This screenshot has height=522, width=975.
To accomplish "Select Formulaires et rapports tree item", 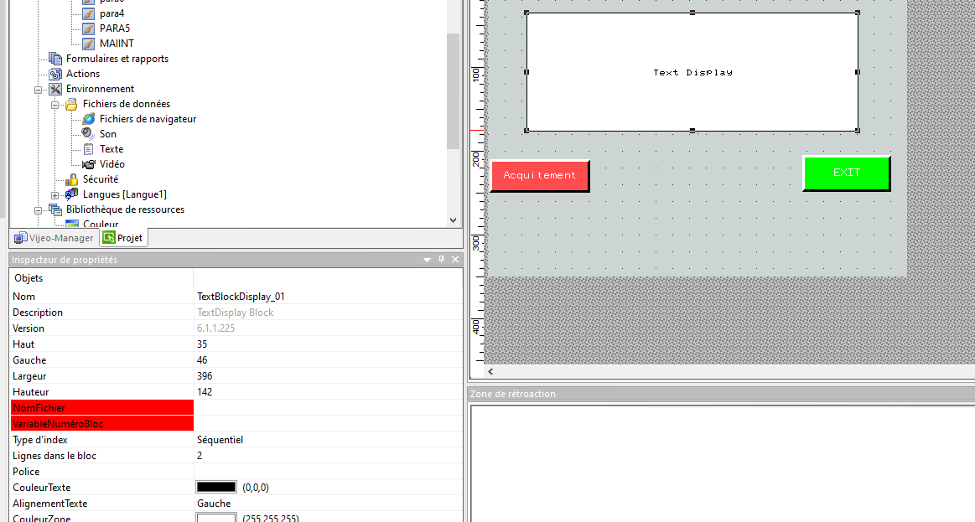I will pyautogui.click(x=117, y=59).
